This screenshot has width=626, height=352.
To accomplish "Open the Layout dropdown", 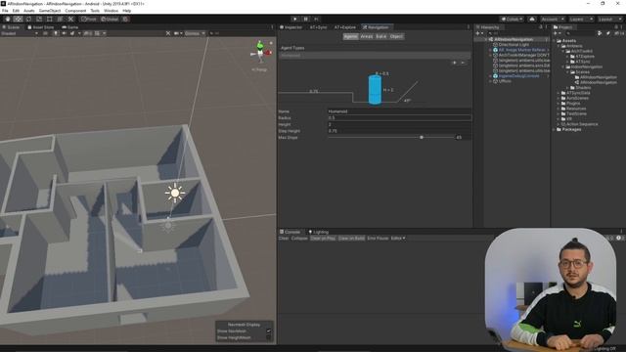I will pyautogui.click(x=609, y=19).
